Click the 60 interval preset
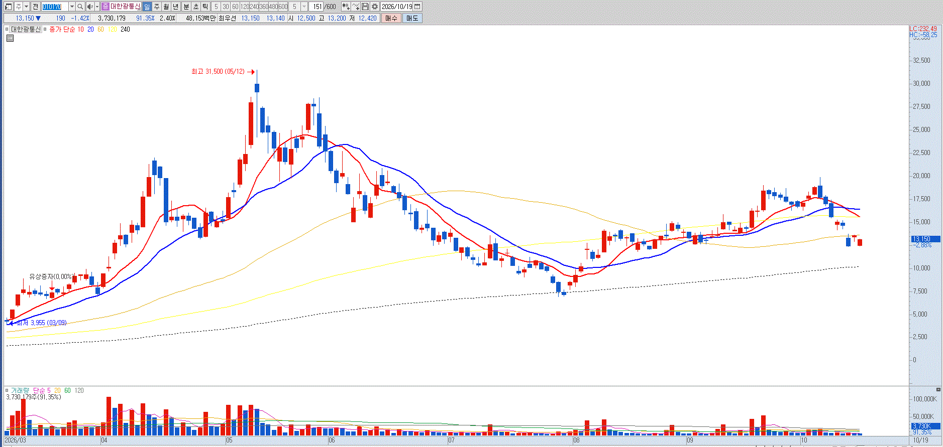This screenshot has width=943, height=447. [235, 7]
